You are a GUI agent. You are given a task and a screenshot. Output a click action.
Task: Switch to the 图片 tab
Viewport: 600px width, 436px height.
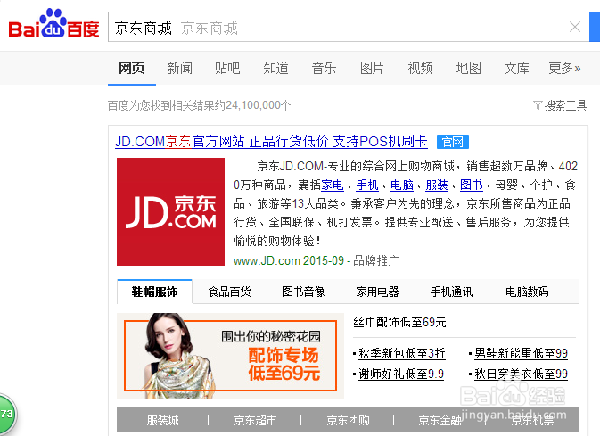(372, 68)
